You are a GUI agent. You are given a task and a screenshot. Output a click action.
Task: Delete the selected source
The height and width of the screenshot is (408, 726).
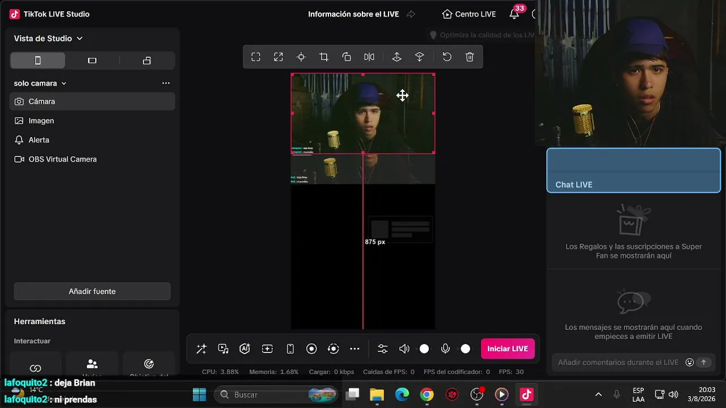tap(470, 57)
